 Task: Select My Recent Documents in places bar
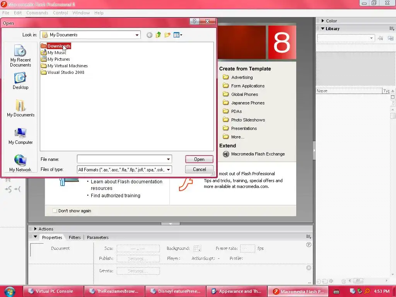tap(20, 56)
